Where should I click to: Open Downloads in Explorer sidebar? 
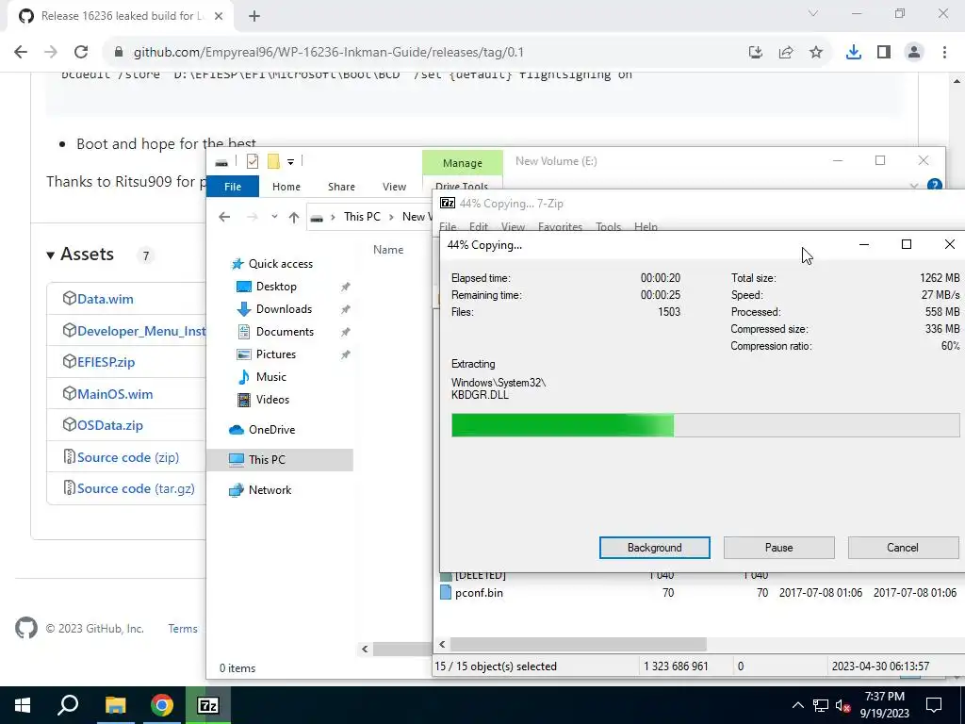click(x=284, y=309)
